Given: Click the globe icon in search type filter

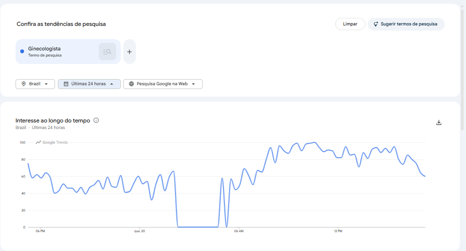Looking at the screenshot, I should 131,84.
